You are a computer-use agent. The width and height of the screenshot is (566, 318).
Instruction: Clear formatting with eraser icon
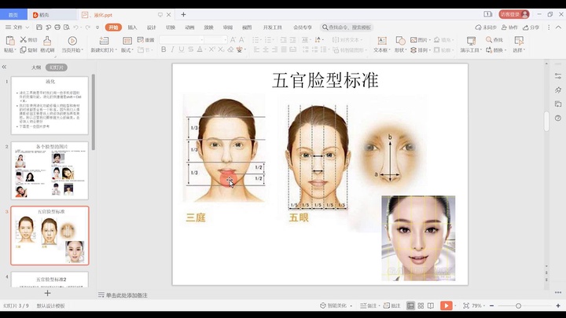[230, 49]
